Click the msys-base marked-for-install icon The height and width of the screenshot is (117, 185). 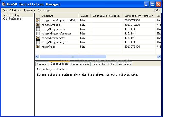pyautogui.click(x=38, y=46)
